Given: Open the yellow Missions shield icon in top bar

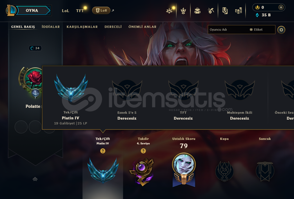Looking at the screenshot, I should click(225, 11).
